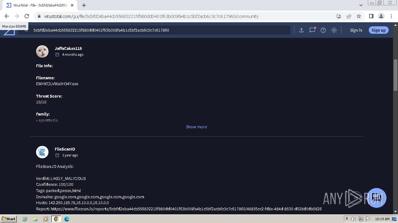
Task: Open File Explorer from taskbar
Action: [35, 219]
